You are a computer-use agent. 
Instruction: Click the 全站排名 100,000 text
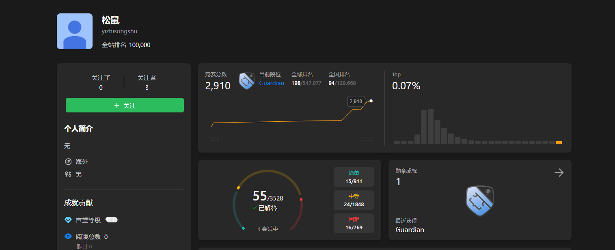pos(126,45)
